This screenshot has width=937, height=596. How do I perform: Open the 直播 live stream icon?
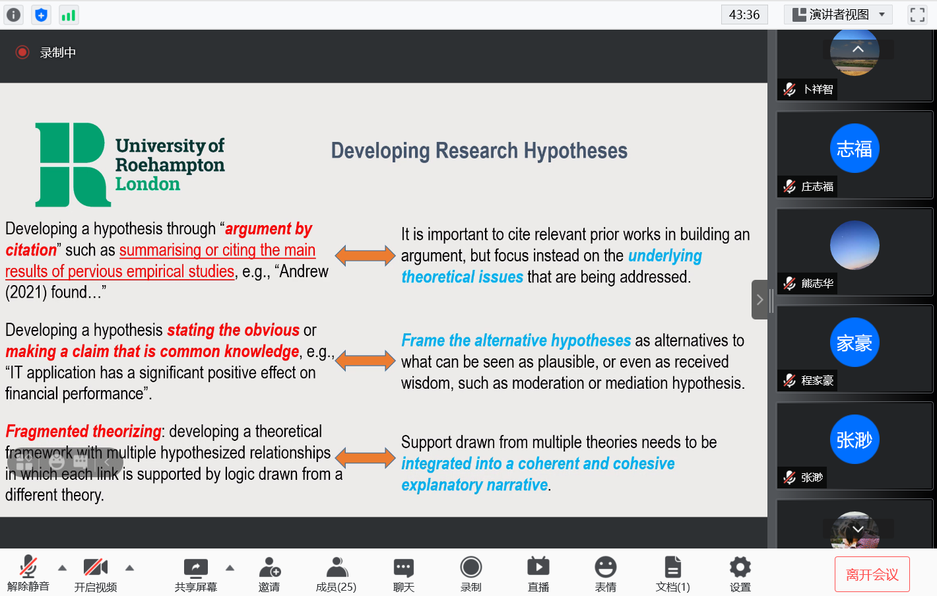[x=538, y=573]
